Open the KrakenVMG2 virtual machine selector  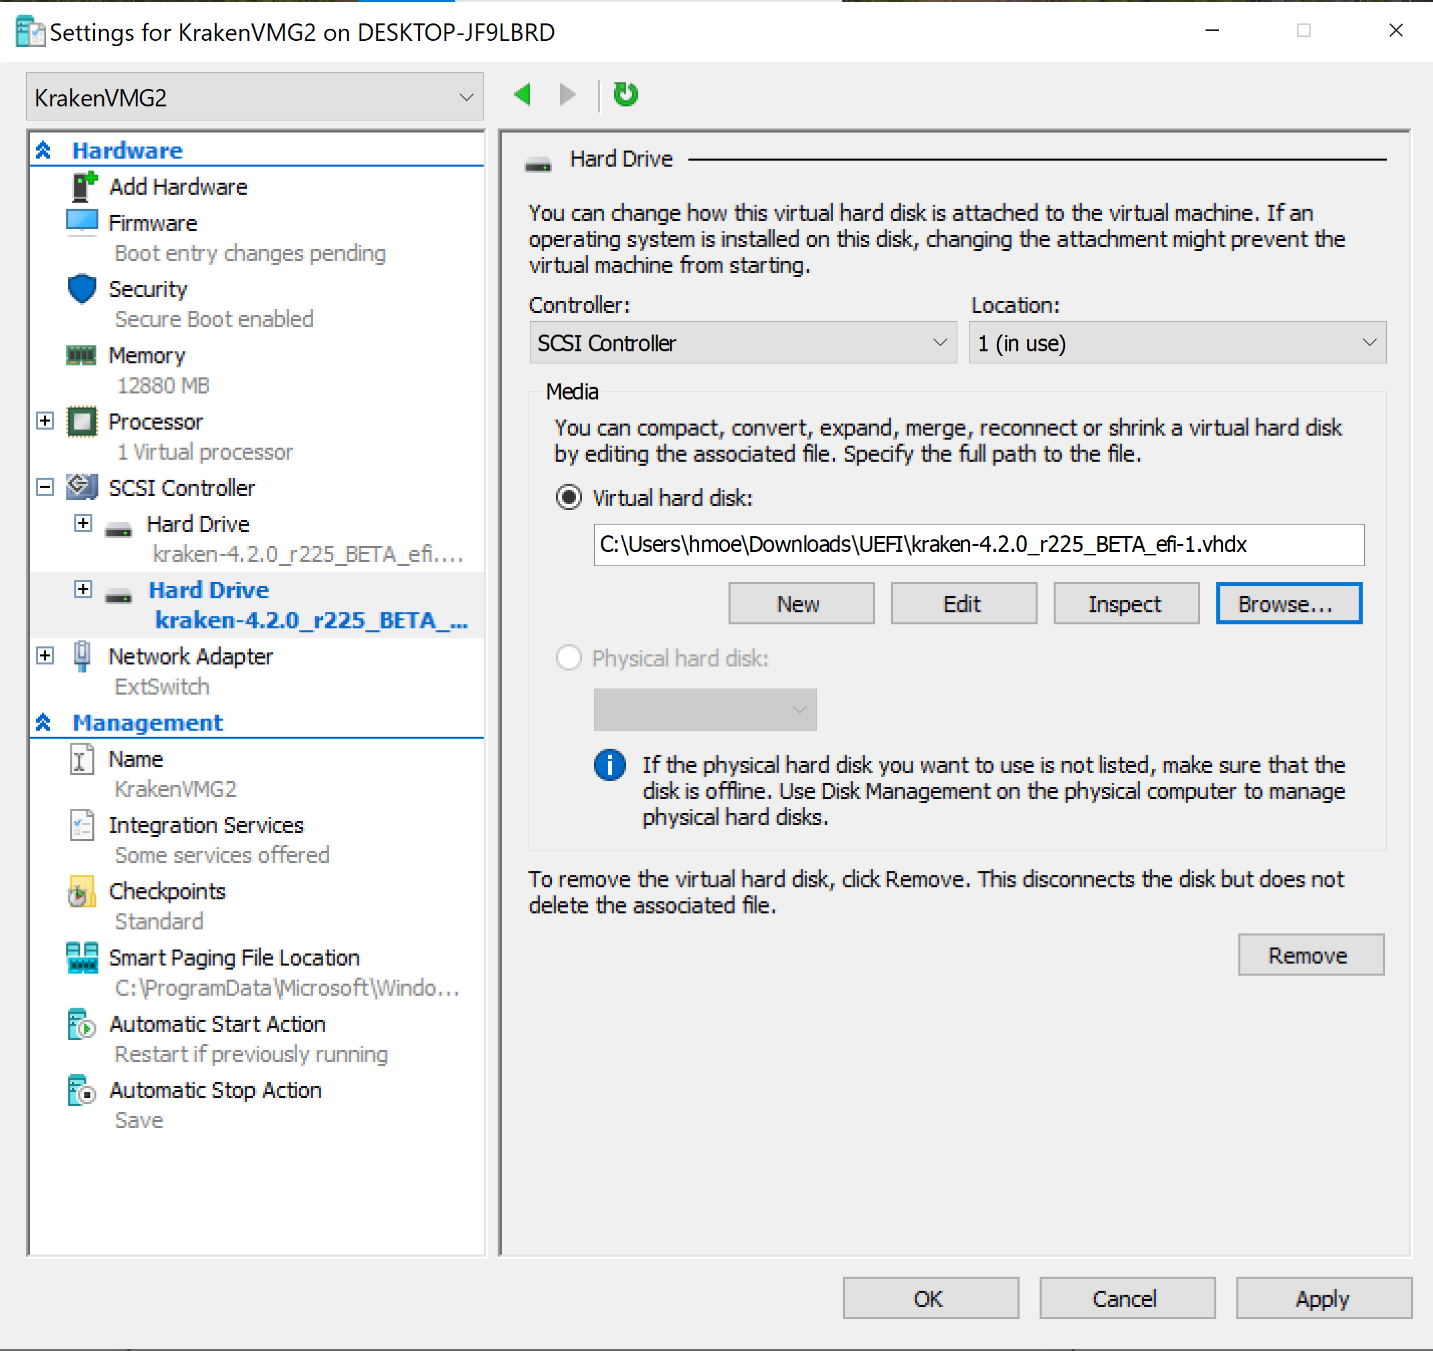pos(254,97)
